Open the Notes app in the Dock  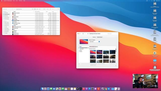pyautogui.click(x=75, y=89)
